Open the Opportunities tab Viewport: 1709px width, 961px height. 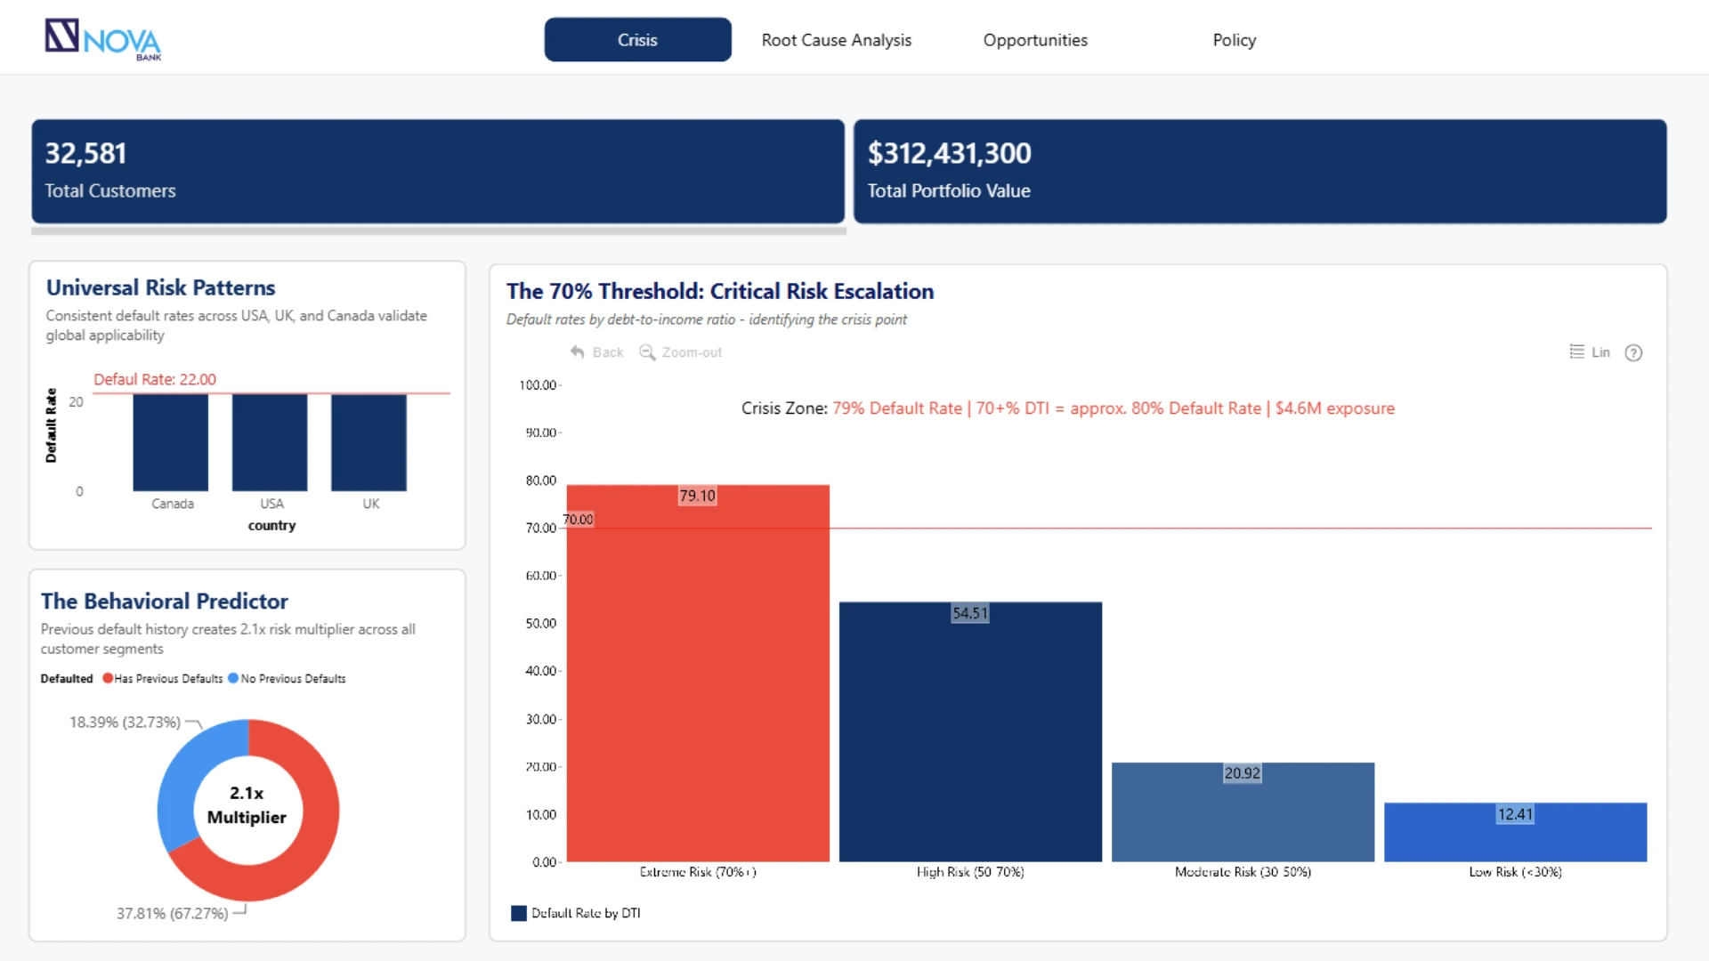tap(1035, 40)
